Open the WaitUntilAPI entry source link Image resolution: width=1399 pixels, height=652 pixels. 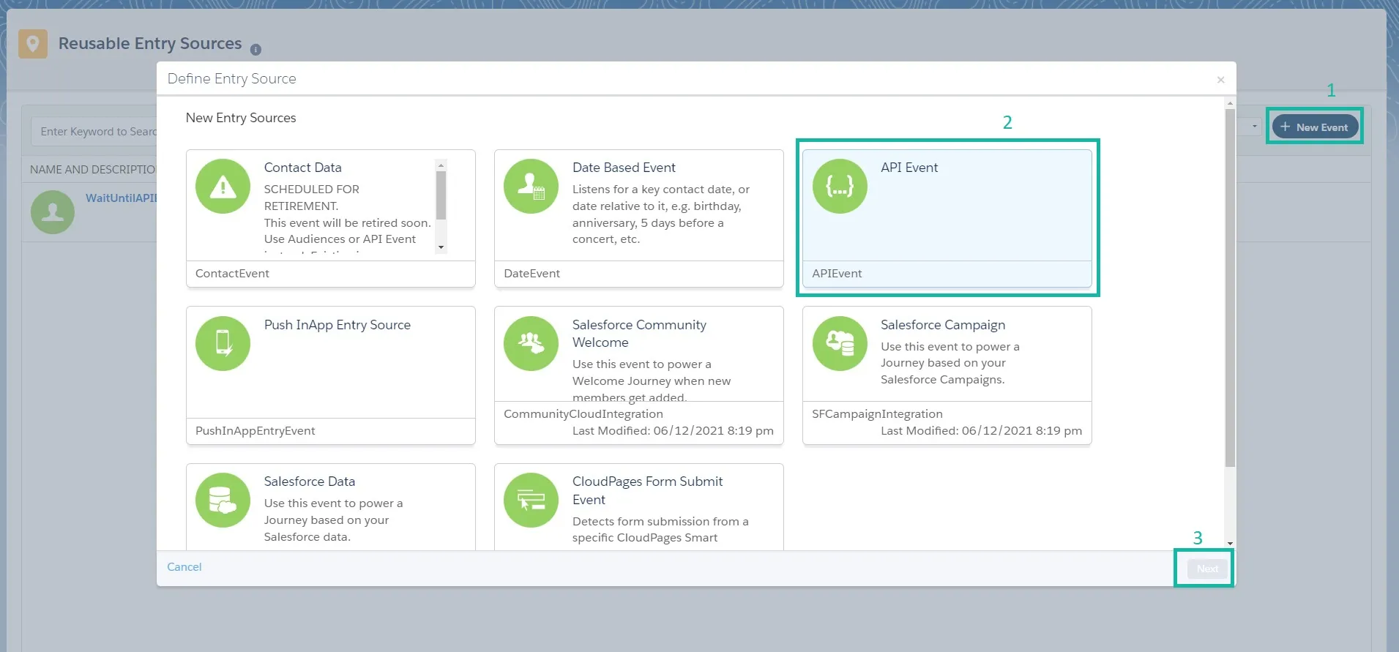click(x=121, y=198)
